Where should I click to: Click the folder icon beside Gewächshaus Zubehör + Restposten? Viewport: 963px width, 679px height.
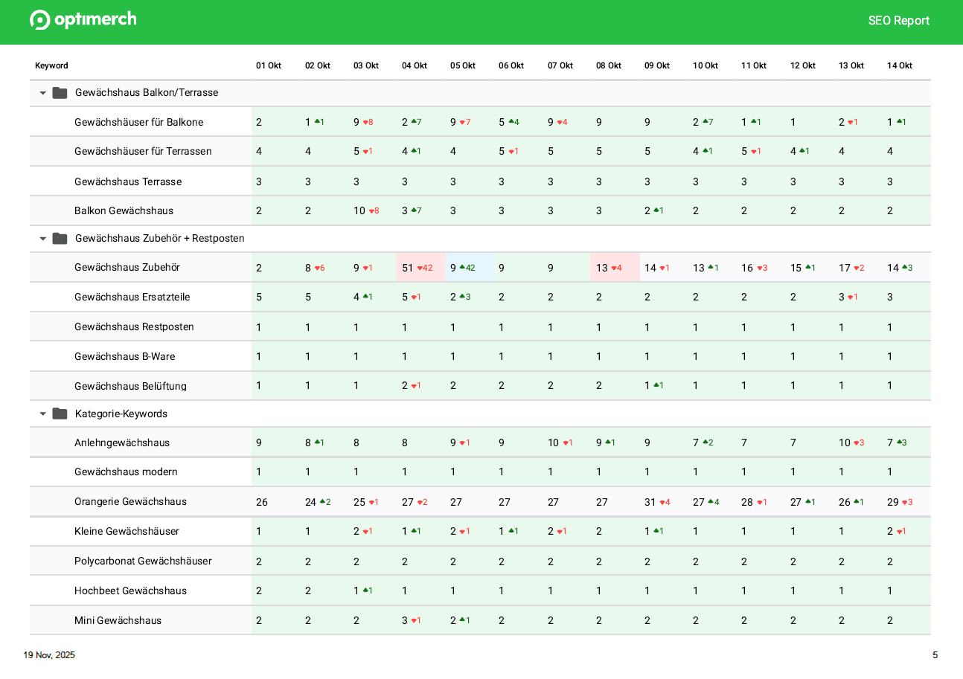click(60, 238)
